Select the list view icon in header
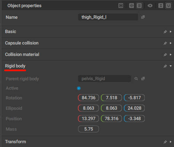This screenshot has height=147, width=174. 139,6
